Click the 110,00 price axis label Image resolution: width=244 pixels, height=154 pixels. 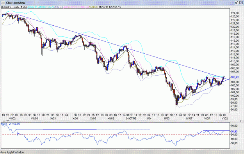tap(235, 61)
